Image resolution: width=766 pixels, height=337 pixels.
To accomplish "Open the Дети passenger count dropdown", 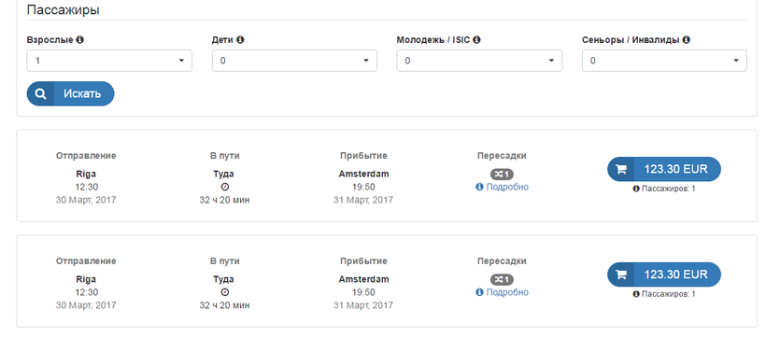I will [294, 61].
